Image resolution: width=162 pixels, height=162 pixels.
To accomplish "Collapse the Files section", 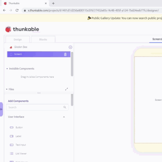I will click(7, 89).
